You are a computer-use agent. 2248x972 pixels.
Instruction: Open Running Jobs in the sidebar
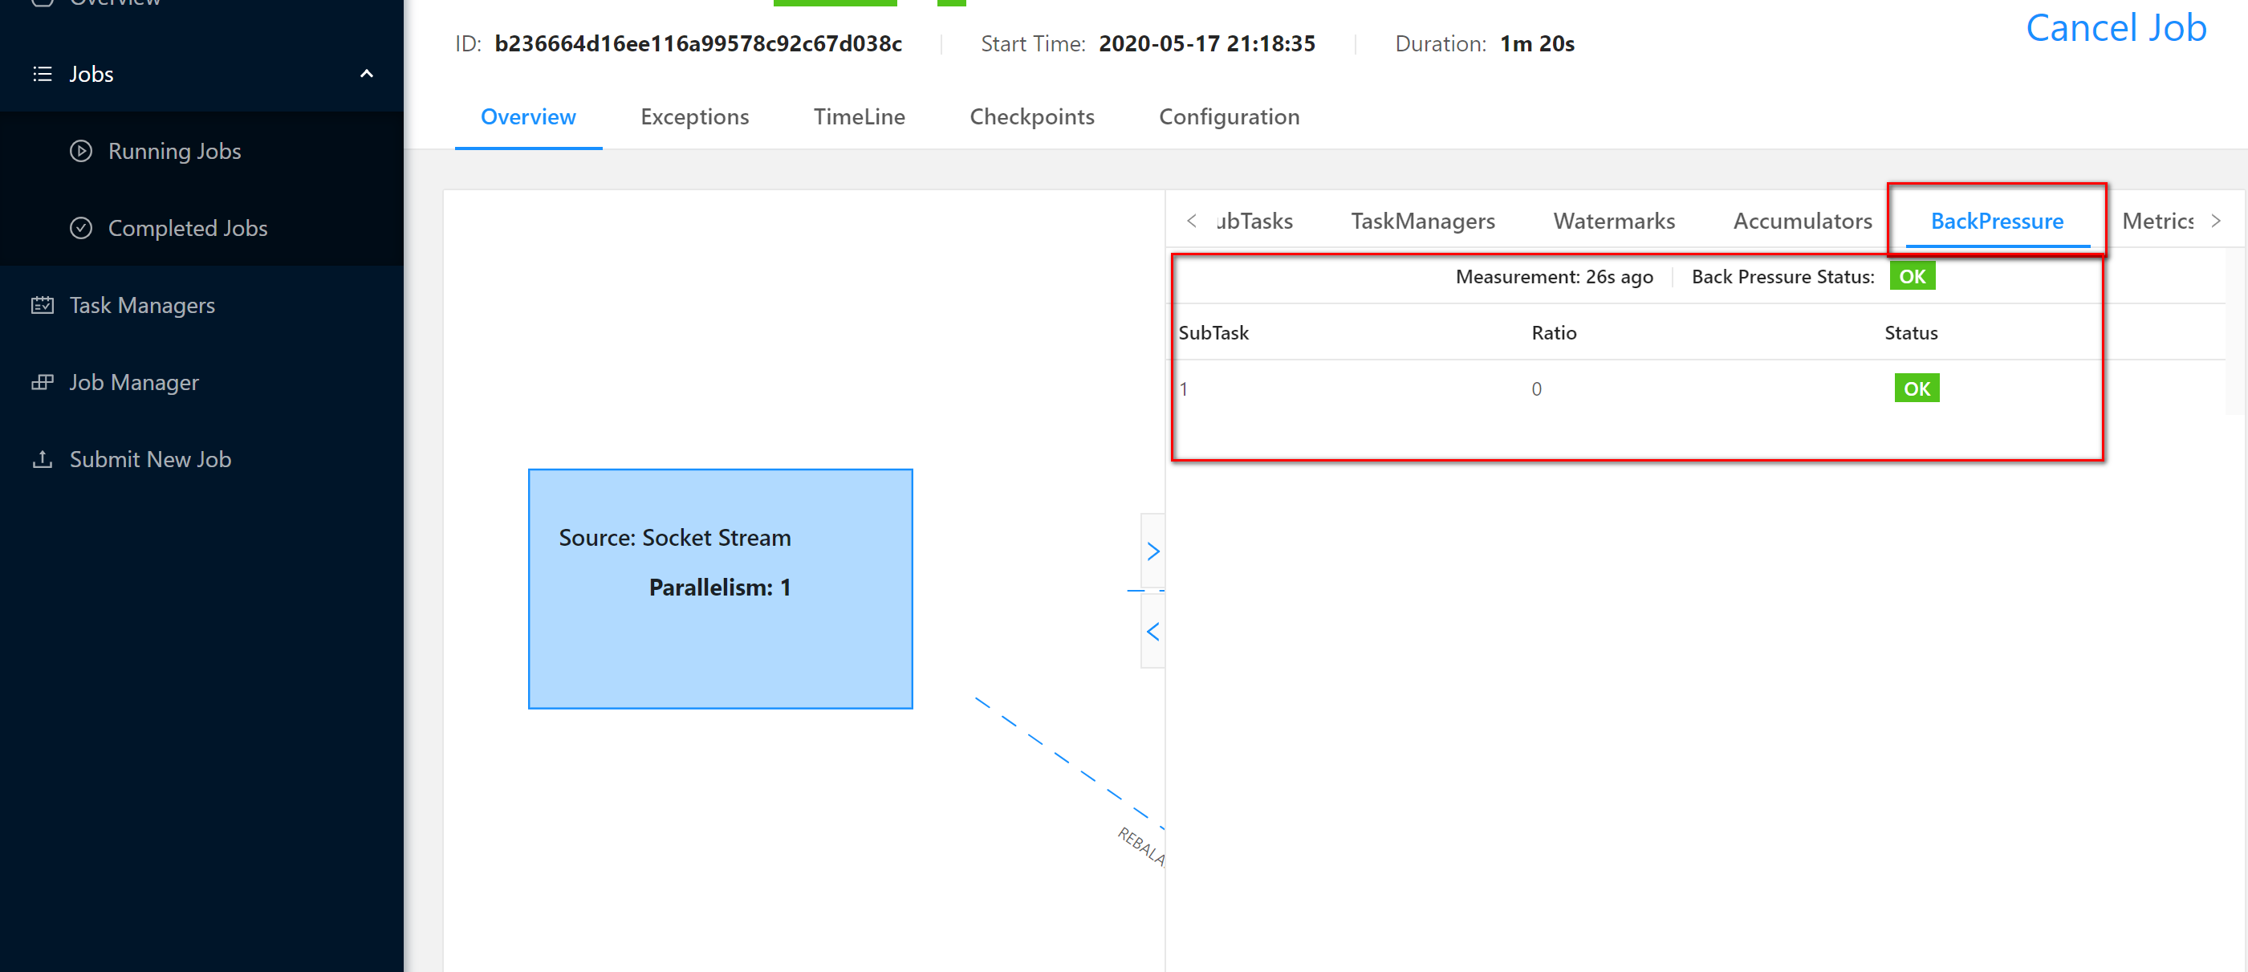173,151
